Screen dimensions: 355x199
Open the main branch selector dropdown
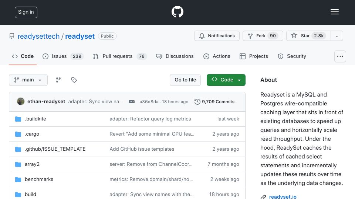tap(28, 80)
